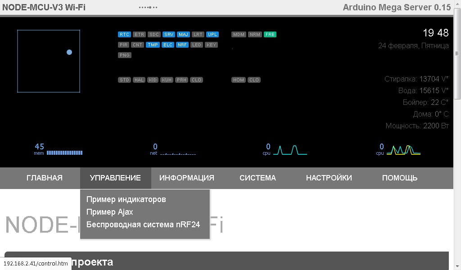Screen dimensions: 461x270
Task: Click the ETR status badge
Action: click(x=139, y=34)
